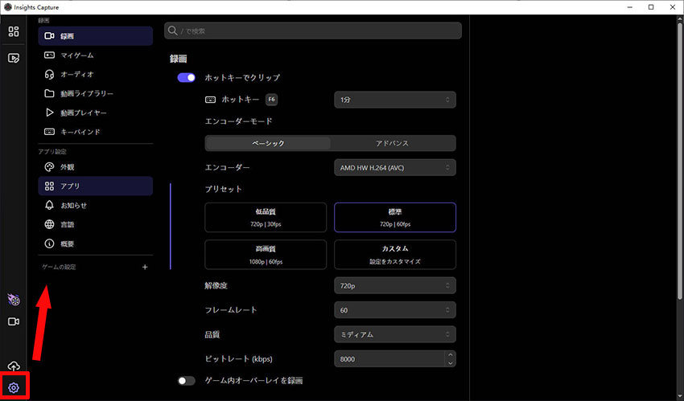This screenshot has height=401, width=684.
Task: Select the カスタム preset button
Action: tap(394, 255)
